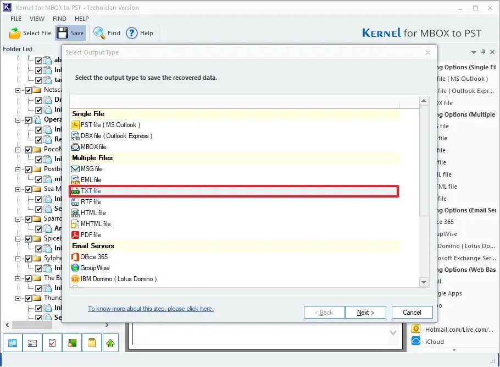Image resolution: width=500 pixels, height=367 pixels.
Task: Click the contacts card icon at bottom left
Action: pos(32,343)
